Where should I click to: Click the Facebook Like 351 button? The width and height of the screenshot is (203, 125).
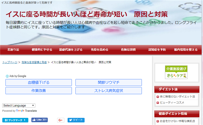point(40,120)
